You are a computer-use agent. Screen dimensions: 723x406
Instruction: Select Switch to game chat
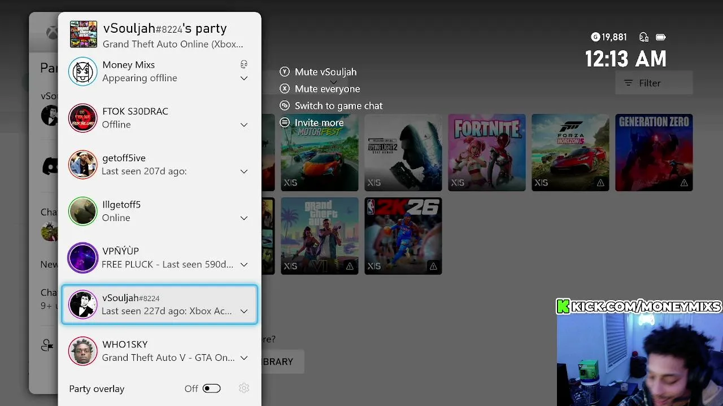[x=331, y=105]
